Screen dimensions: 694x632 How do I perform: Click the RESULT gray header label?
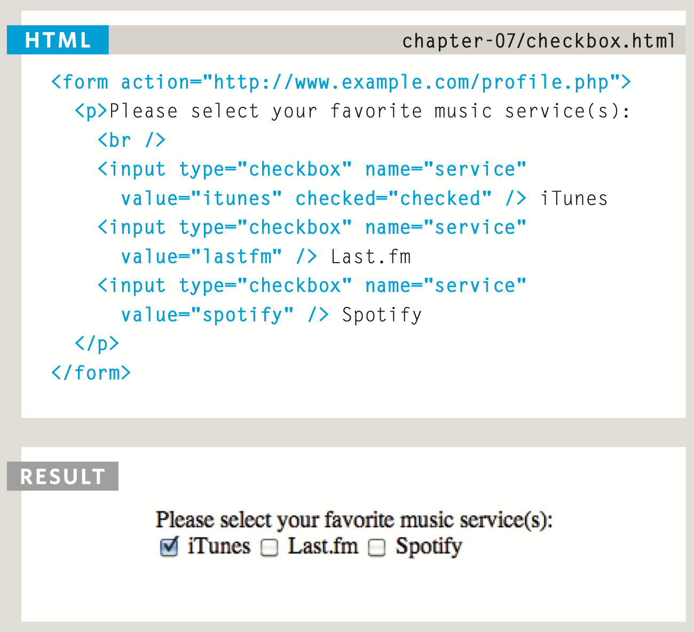tap(62, 476)
